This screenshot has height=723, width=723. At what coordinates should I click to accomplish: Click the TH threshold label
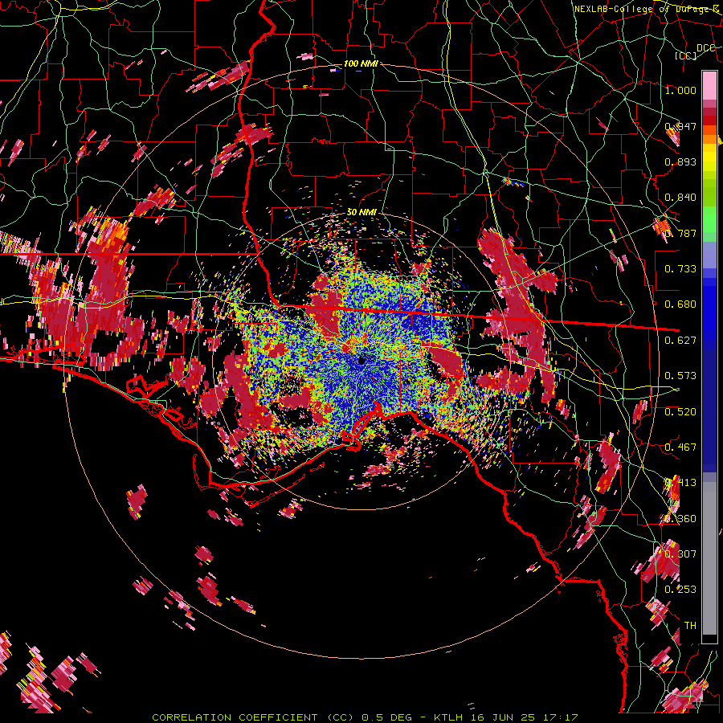coord(690,626)
